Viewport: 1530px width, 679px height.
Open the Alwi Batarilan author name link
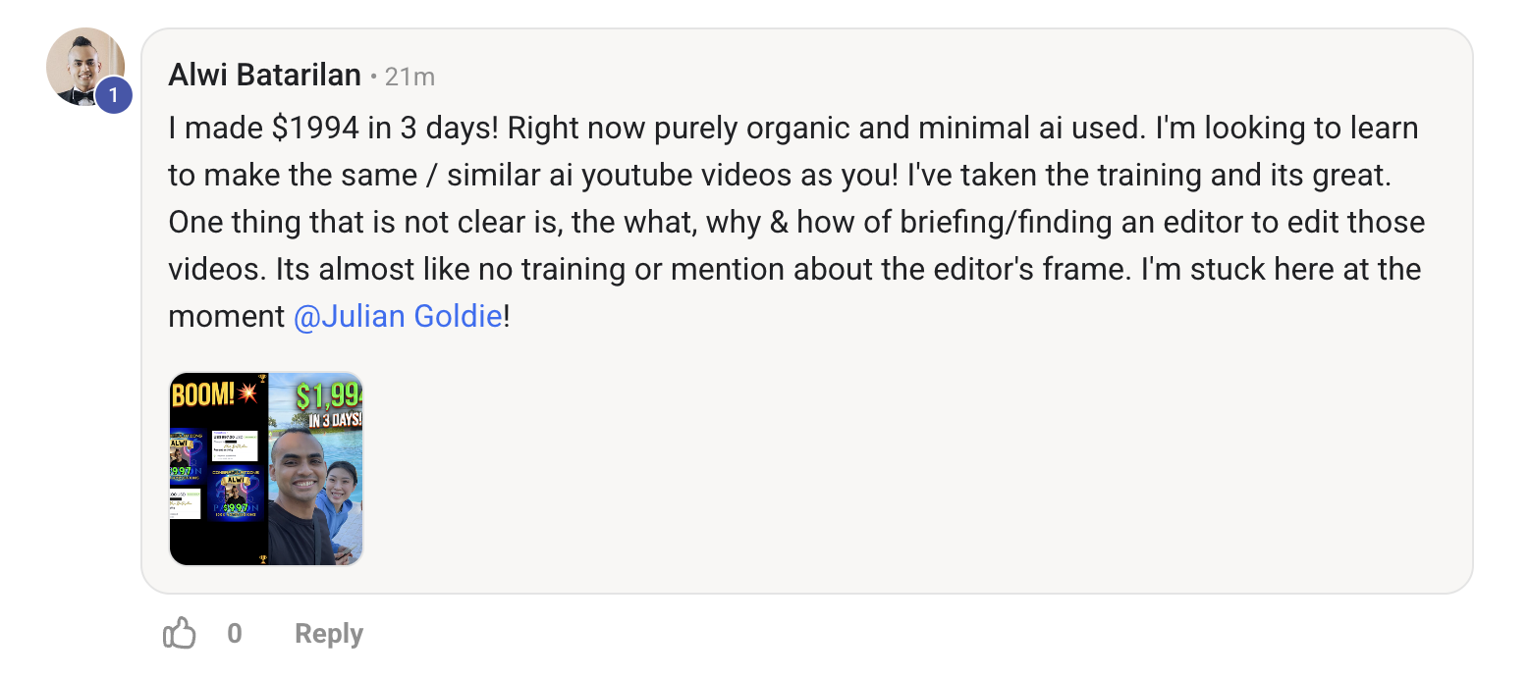click(265, 76)
